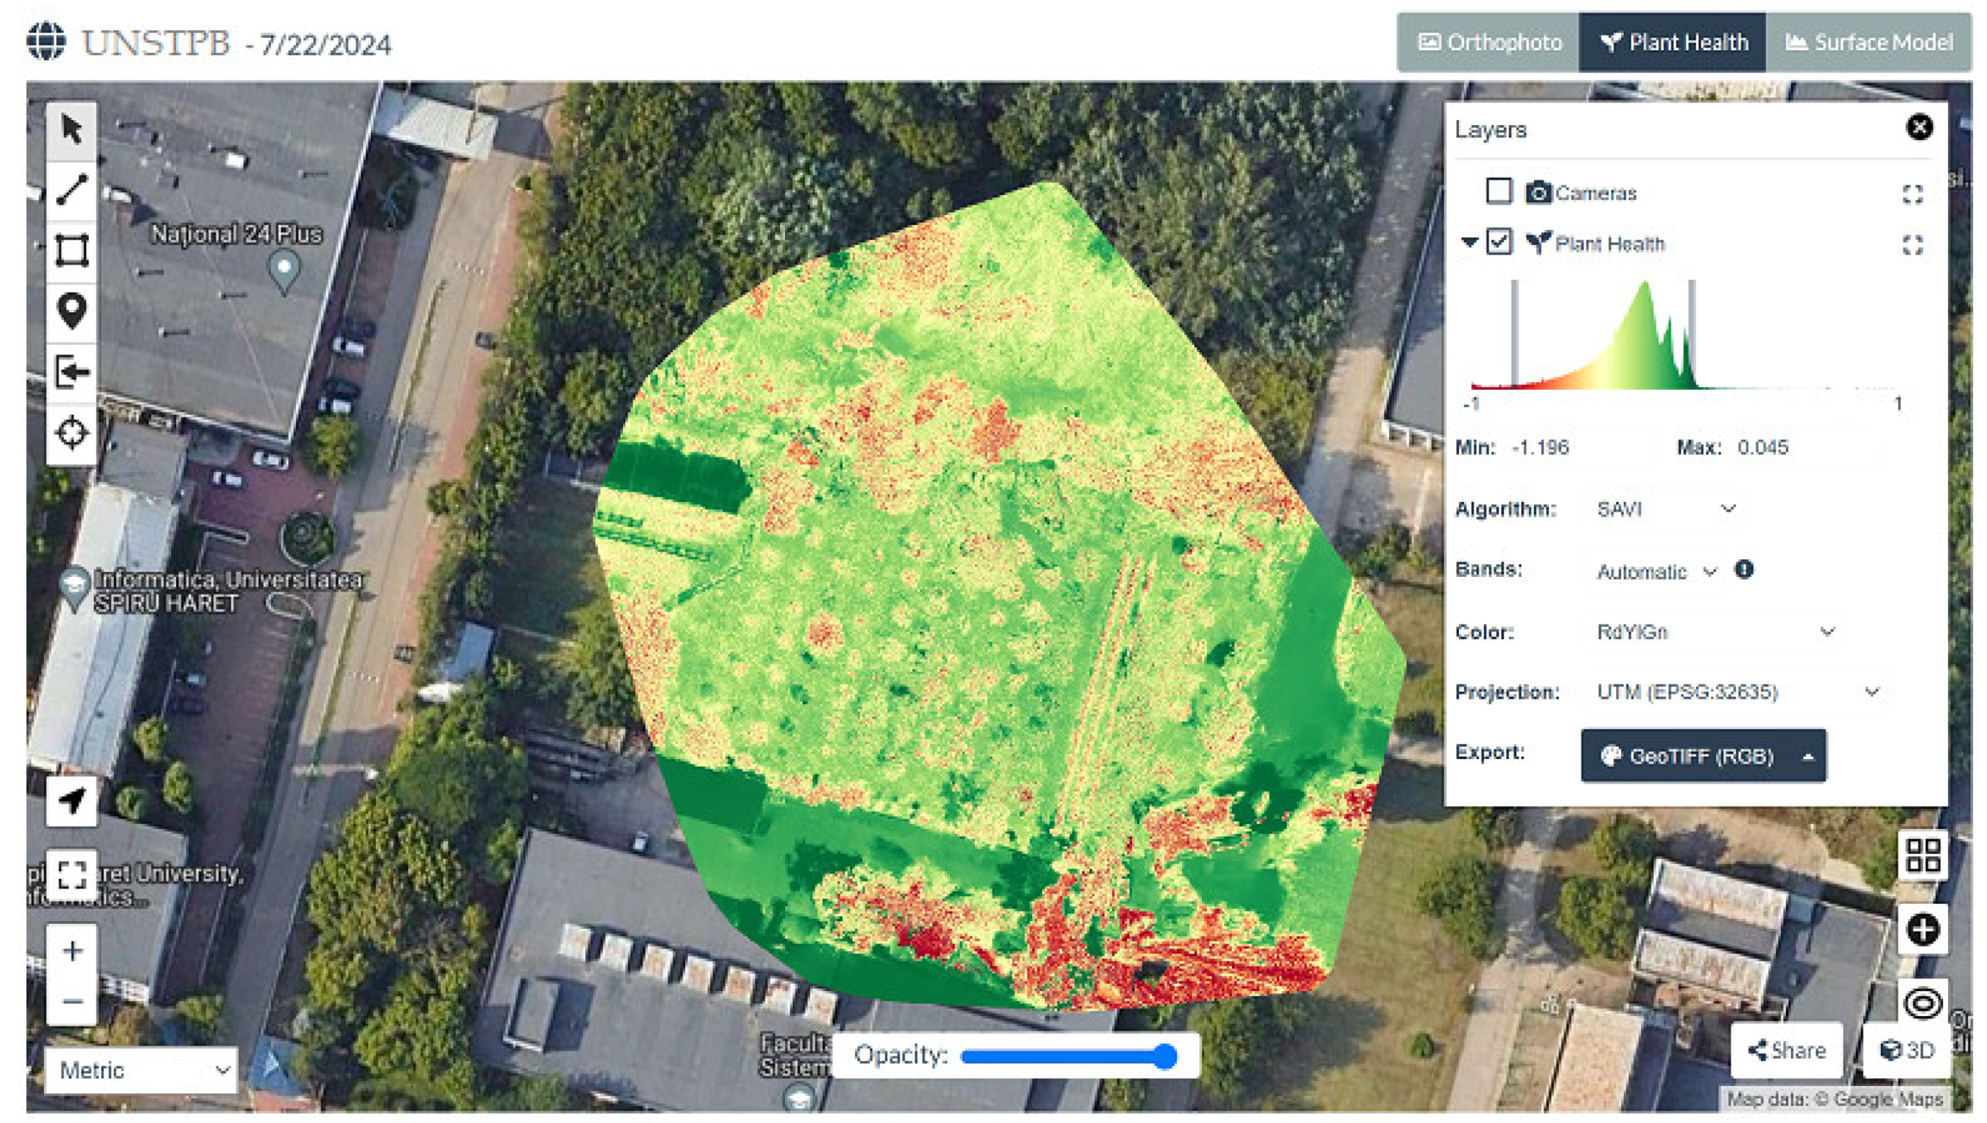Select the measure area polygon tool
Viewport: 1987px width, 1123px height.
(x=72, y=250)
